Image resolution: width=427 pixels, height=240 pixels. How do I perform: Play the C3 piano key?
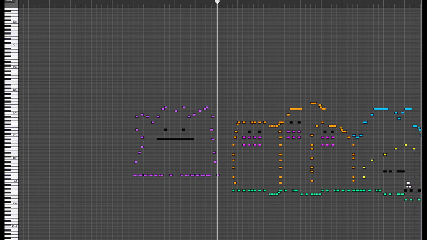(12, 135)
